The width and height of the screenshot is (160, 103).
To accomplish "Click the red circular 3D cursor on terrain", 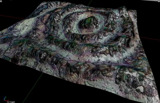I will (x=83, y=76).
